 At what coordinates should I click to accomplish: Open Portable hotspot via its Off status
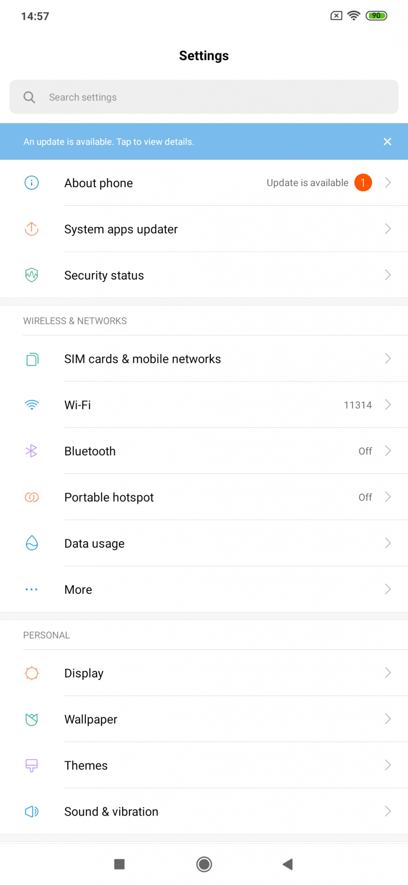coord(365,497)
